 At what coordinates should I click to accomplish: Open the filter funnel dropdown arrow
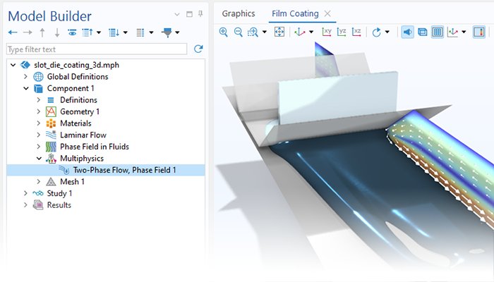[x=177, y=32]
